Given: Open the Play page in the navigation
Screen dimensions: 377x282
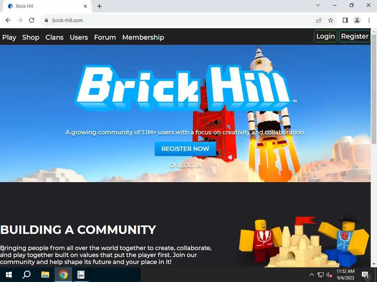Looking at the screenshot, I should [9, 37].
